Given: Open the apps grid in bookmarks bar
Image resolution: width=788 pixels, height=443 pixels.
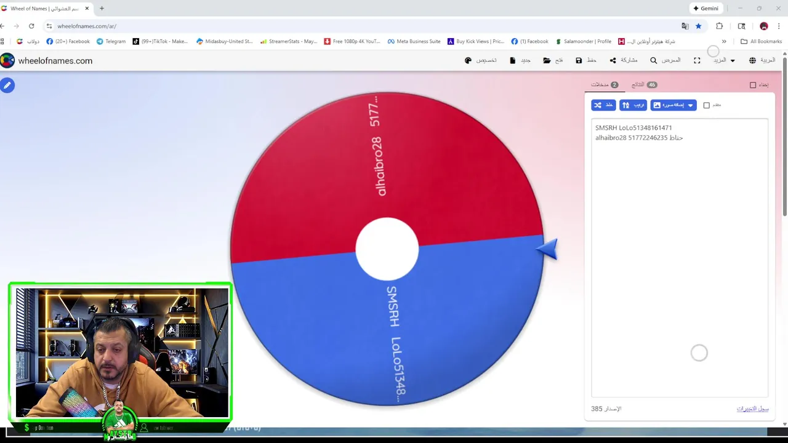Looking at the screenshot, I should [x=2, y=41].
